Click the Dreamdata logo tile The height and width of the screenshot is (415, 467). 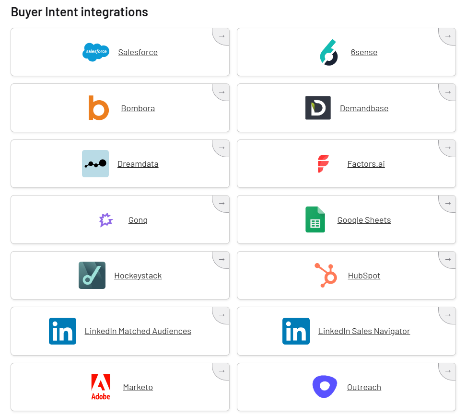pos(95,163)
